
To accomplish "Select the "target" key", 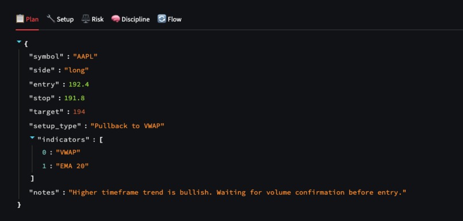I will pos(46,112).
